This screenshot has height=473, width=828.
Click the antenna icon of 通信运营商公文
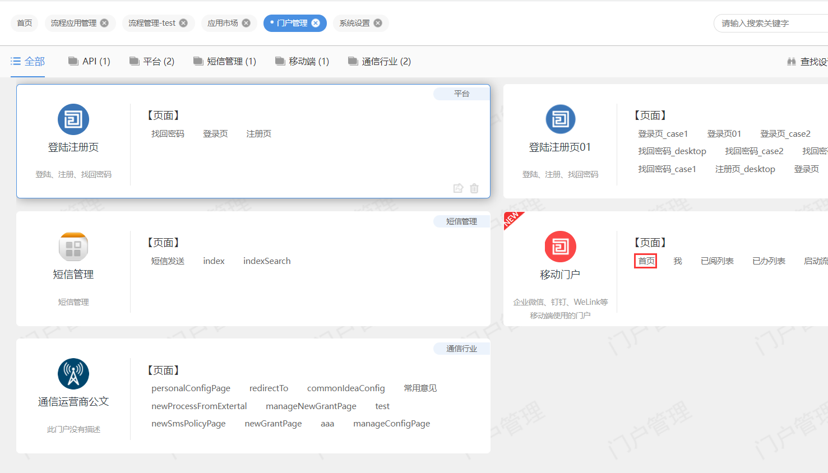point(73,374)
